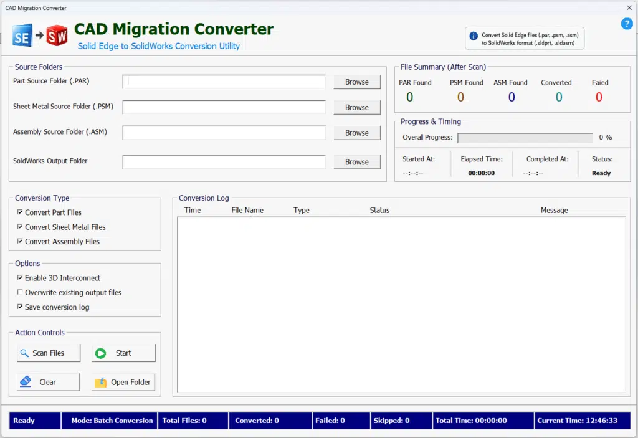Click the Completed At time value

(x=533, y=173)
